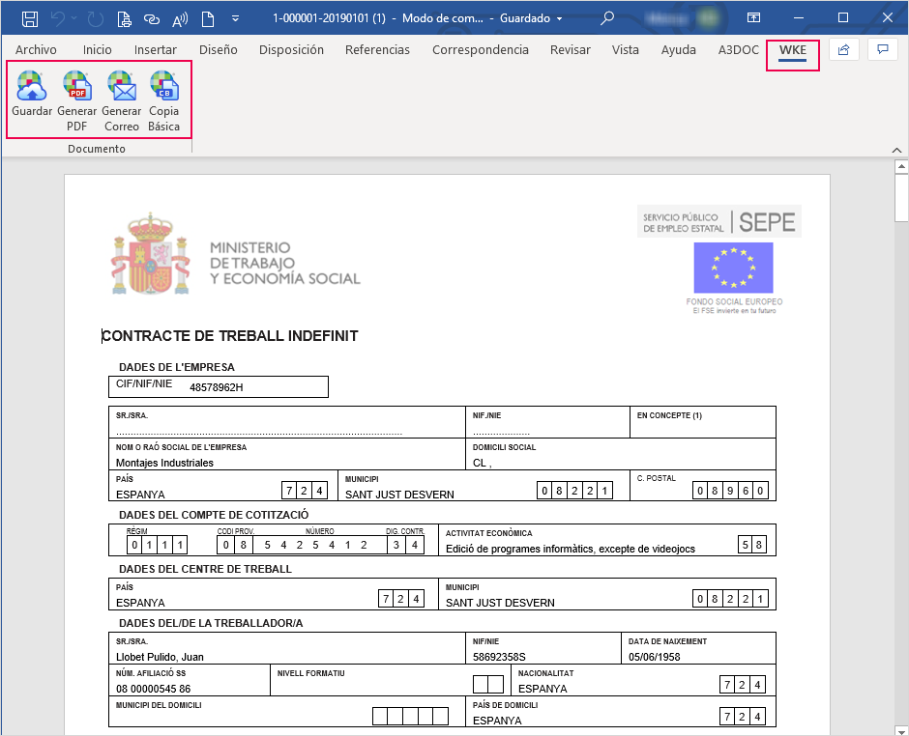Click the Undo arrow in title bar
Screen dimensions: 909x736
(58, 18)
